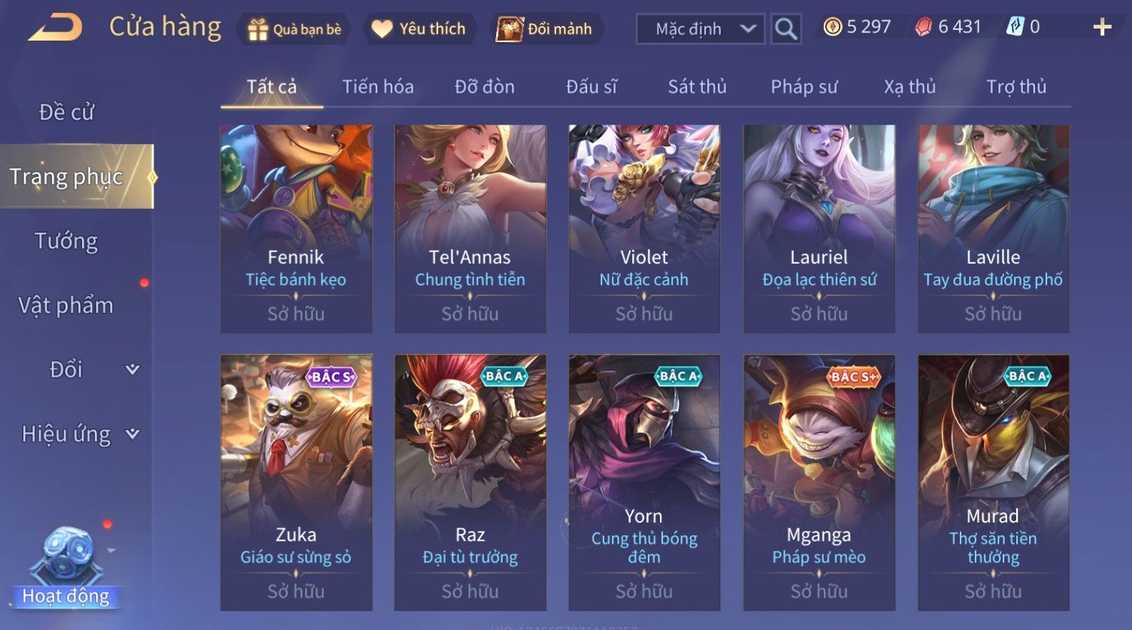Screen dimensions: 1132x630
Task: Open the Violet Nữ đặc cảnh skin card
Action: (x=644, y=229)
